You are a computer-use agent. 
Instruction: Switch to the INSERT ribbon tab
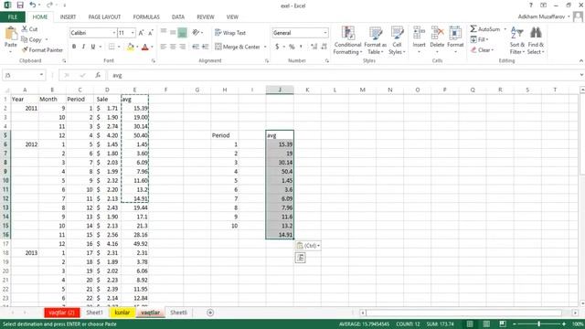[x=68, y=16]
